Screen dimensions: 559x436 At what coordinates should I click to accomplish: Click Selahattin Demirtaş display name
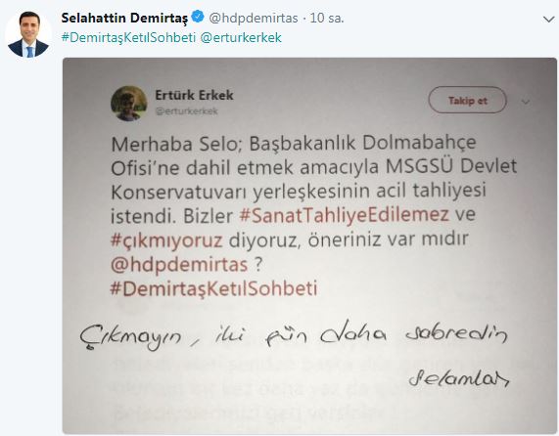pyautogui.click(x=124, y=18)
